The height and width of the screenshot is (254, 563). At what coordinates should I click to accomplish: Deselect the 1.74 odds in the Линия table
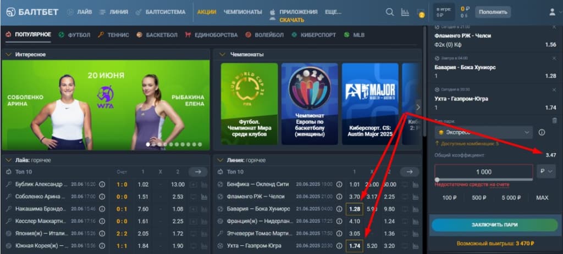(355, 246)
